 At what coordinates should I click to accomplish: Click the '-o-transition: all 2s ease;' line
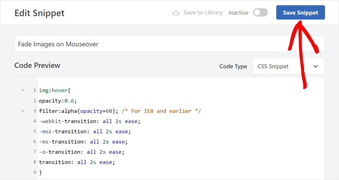point(82,152)
